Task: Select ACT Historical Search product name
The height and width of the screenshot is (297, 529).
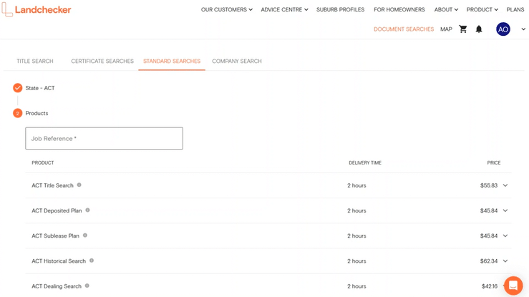Action: click(x=59, y=261)
